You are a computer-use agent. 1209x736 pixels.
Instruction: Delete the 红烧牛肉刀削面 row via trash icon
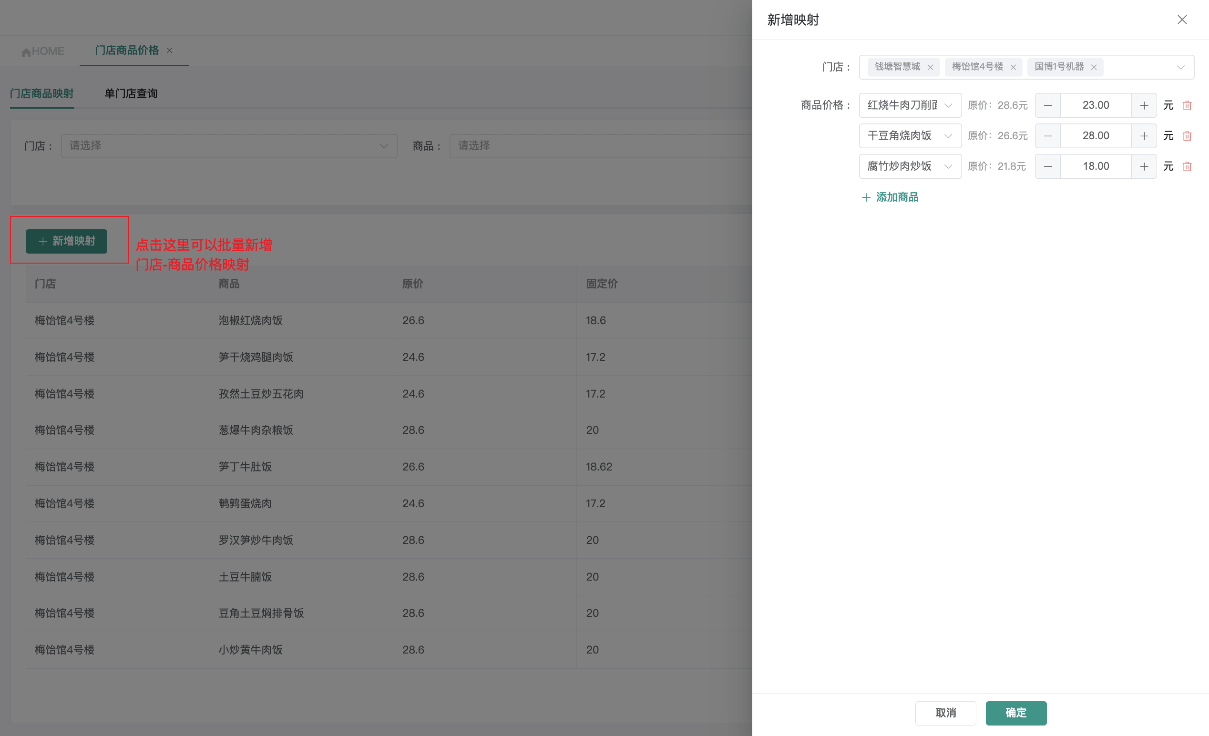coord(1188,105)
